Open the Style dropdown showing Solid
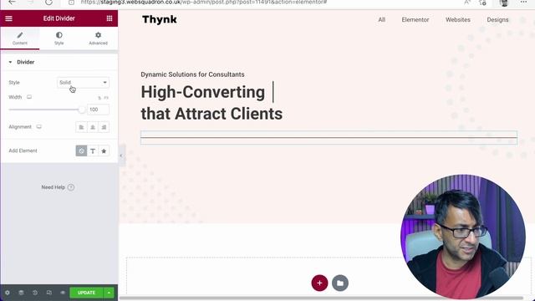Screen dimensions: 535x301 pyautogui.click(x=84, y=83)
